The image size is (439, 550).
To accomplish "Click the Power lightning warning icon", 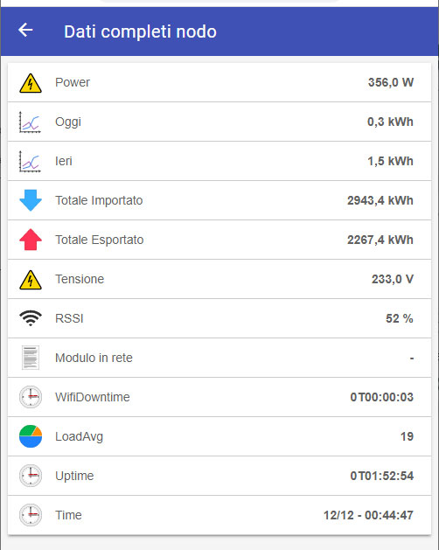I will pos(31,83).
